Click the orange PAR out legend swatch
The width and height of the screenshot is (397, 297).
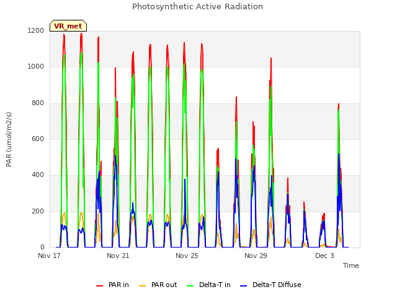(x=143, y=286)
